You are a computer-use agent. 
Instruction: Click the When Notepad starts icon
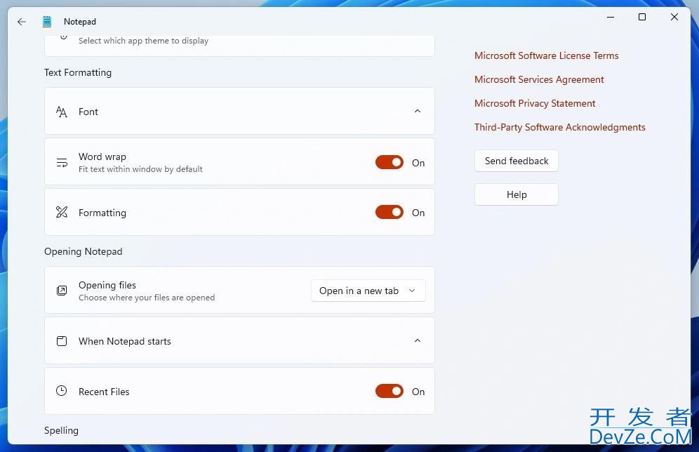[x=62, y=341]
